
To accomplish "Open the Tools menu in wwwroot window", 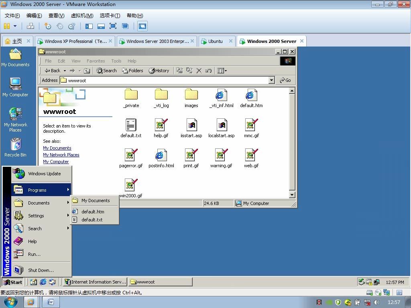I will 116,61.
